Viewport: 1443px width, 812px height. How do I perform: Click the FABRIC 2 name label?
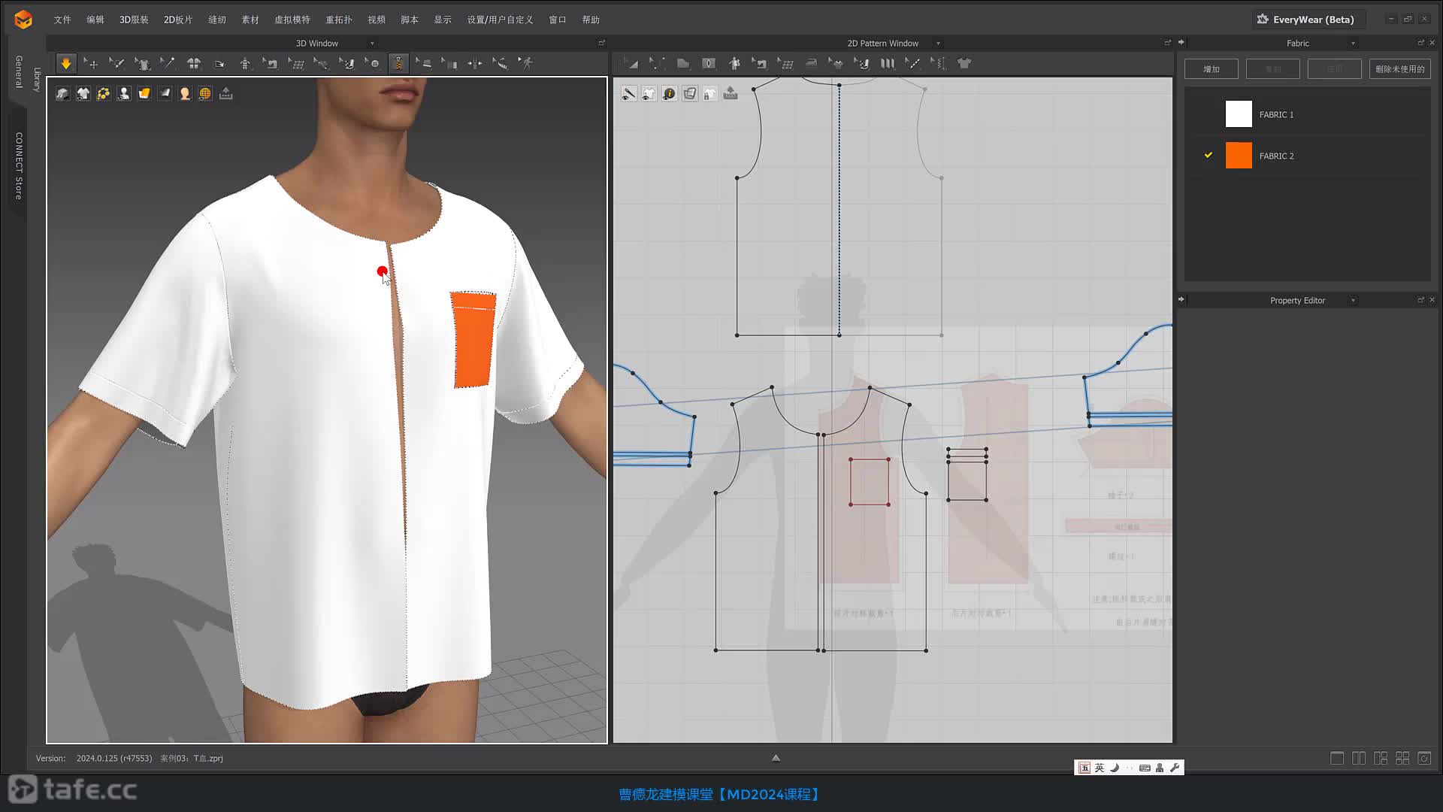tap(1276, 156)
